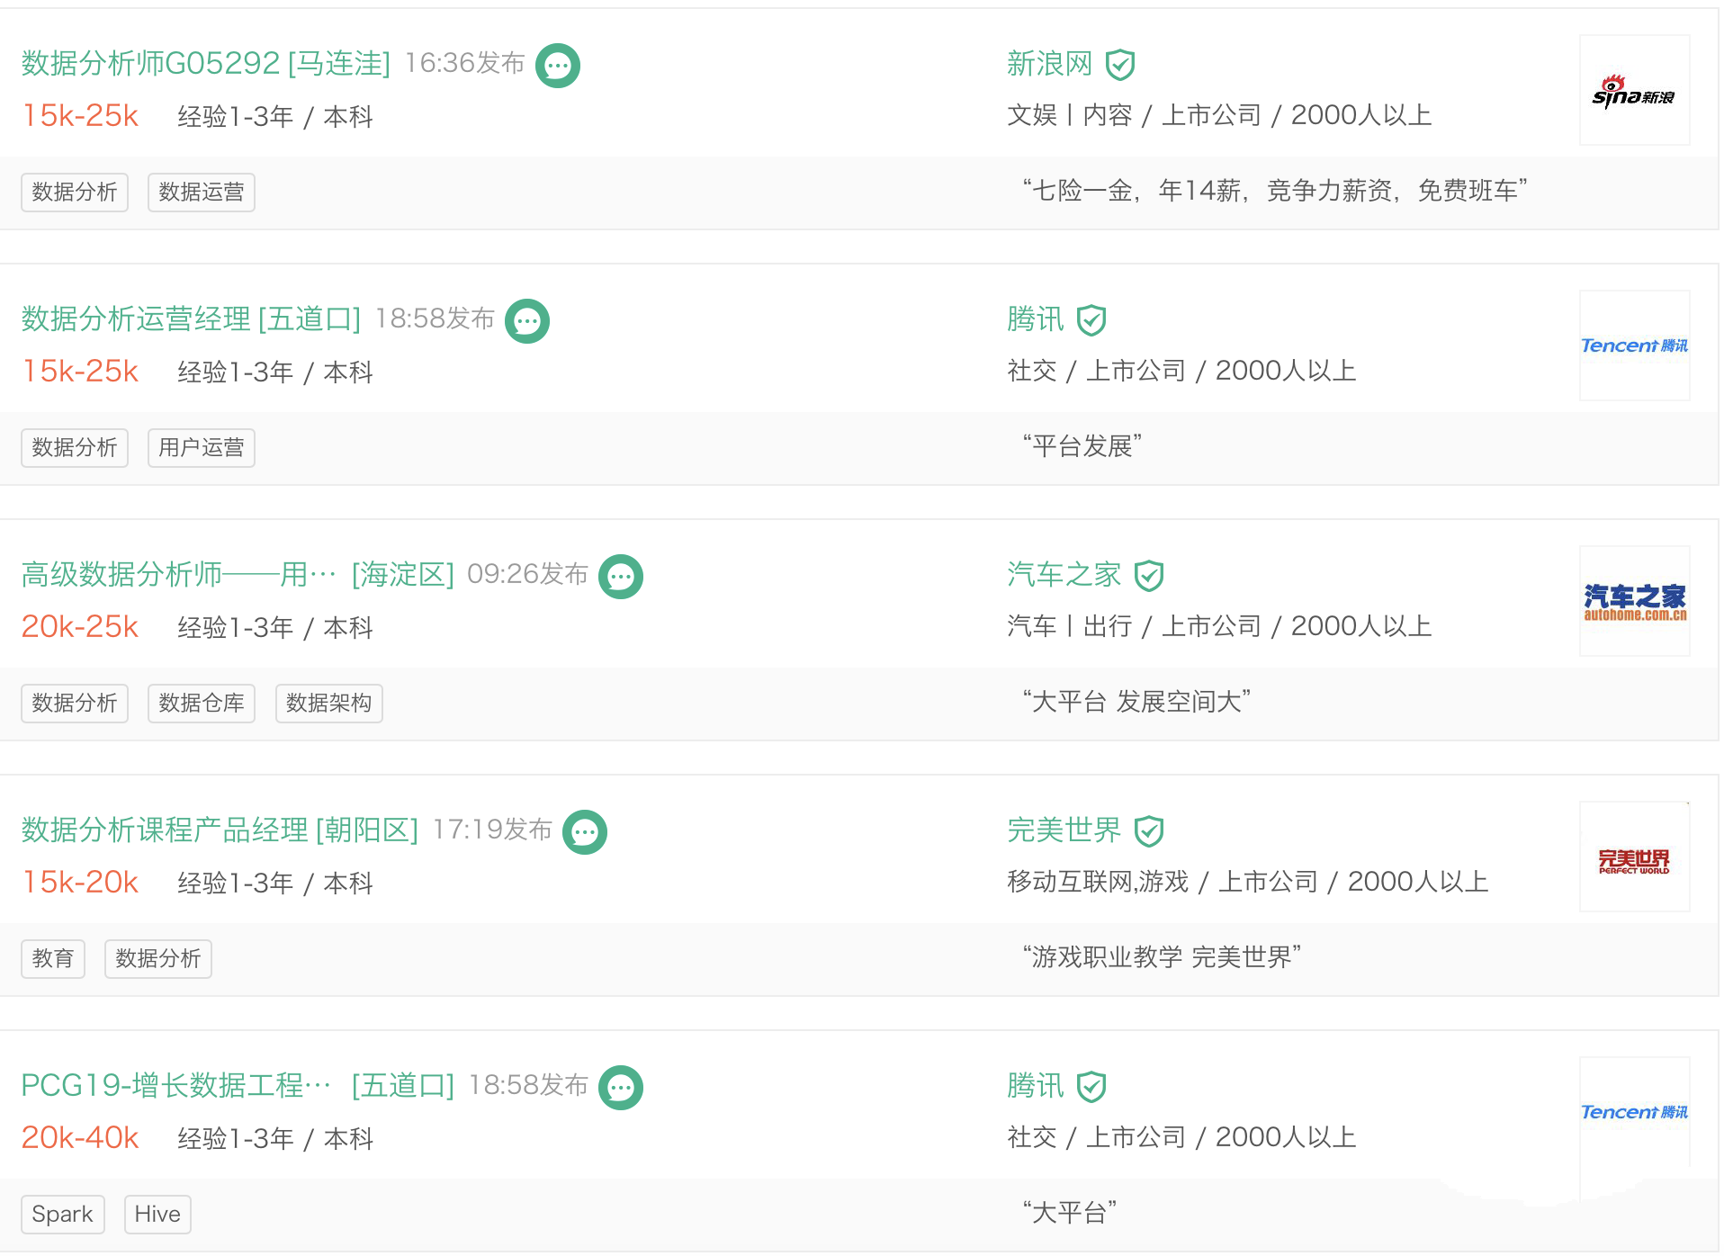The image size is (1724, 1256).
Task: Open autohome 汽车之家 logo thumbnail
Action: [1634, 601]
